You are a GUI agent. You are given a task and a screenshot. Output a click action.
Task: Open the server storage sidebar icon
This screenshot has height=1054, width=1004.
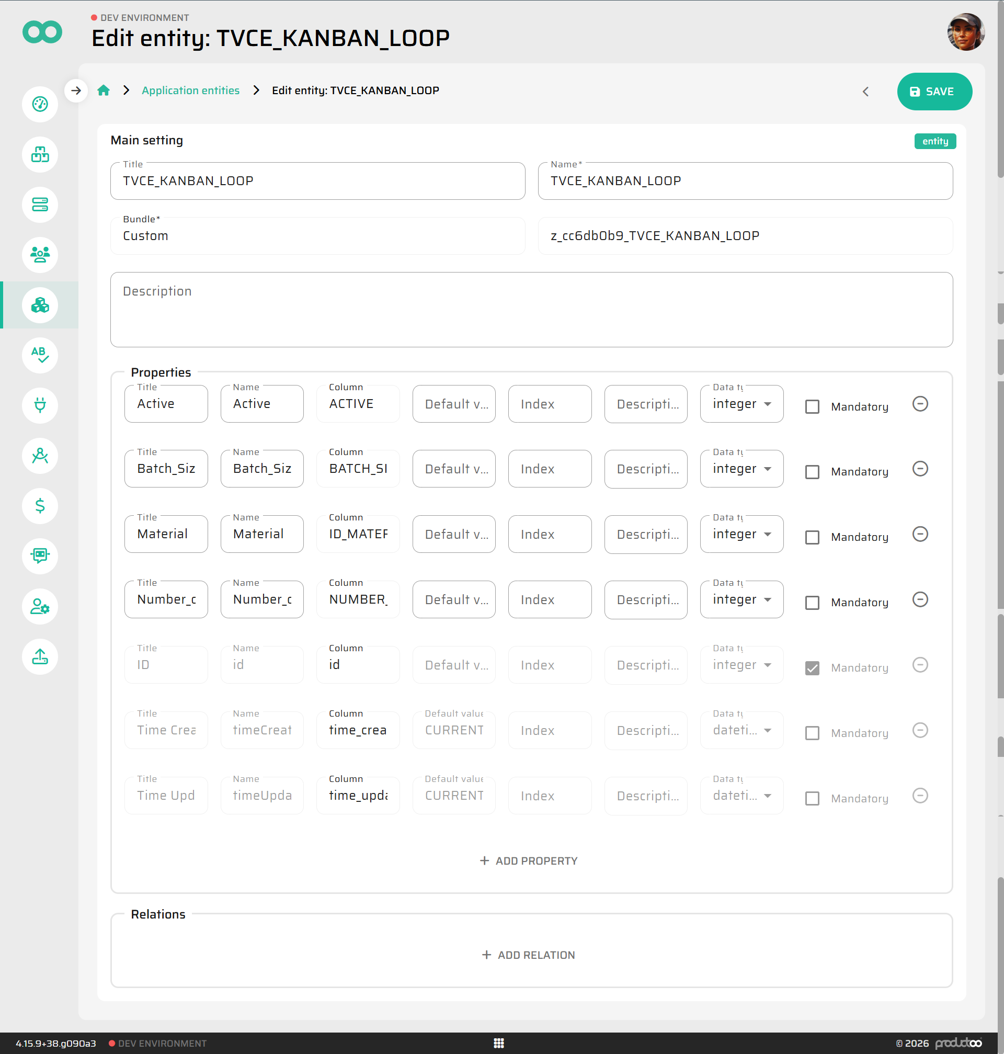click(x=40, y=205)
